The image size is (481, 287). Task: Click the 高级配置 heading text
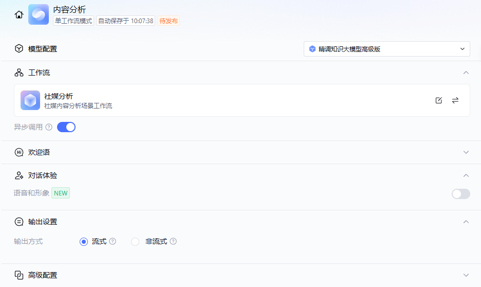coord(43,275)
